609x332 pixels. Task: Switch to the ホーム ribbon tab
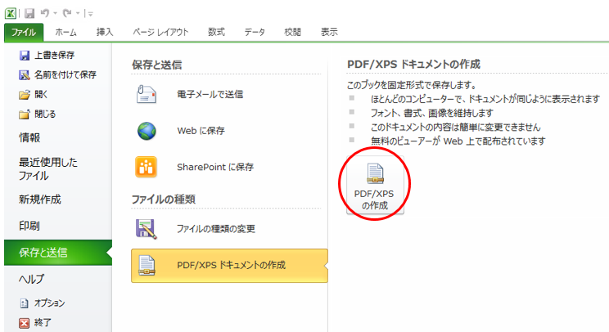(65, 32)
